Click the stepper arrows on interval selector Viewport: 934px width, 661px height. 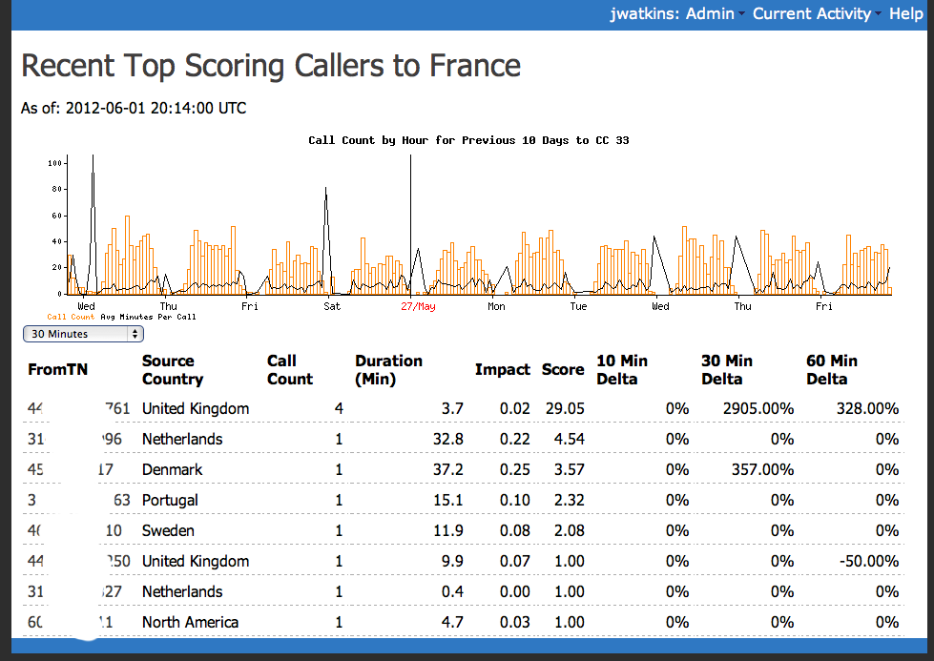[135, 334]
